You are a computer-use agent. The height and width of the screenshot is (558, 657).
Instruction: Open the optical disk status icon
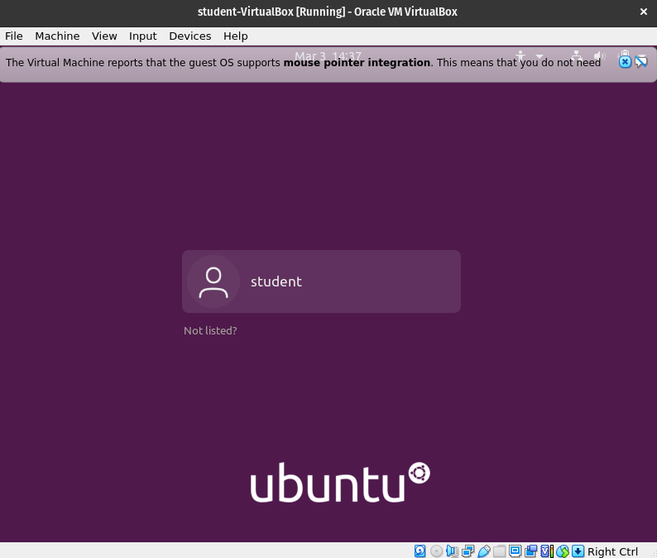(436, 551)
